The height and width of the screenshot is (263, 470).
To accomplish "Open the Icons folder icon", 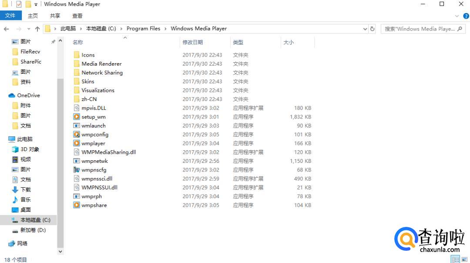I will click(x=77, y=55).
